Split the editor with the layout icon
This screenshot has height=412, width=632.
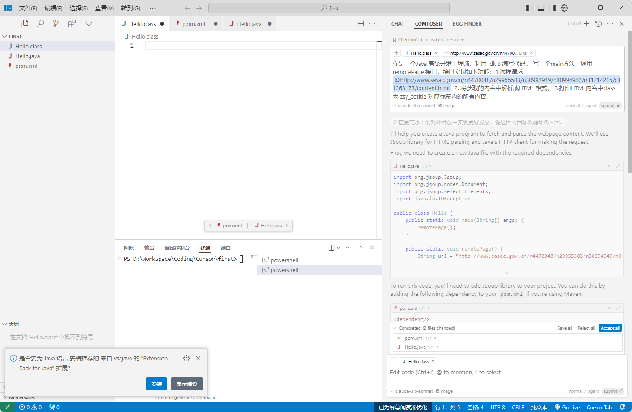coord(360,24)
